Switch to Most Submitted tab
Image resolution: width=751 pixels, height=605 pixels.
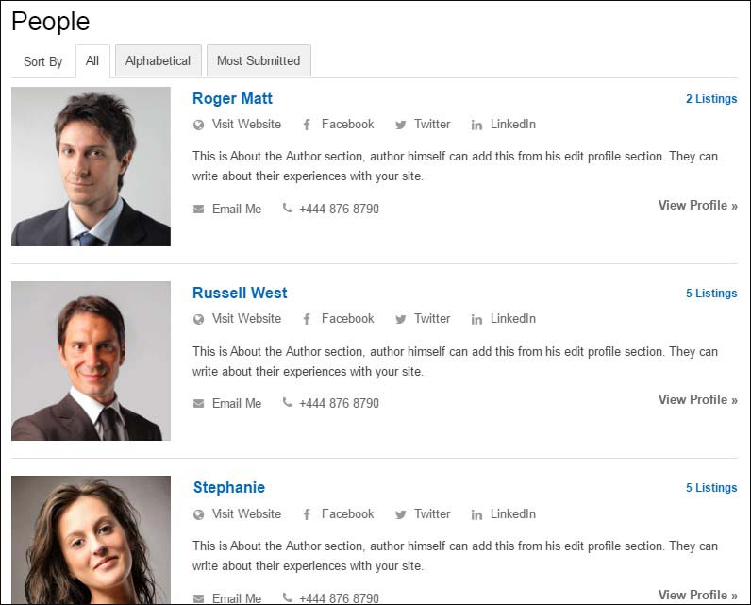click(259, 60)
